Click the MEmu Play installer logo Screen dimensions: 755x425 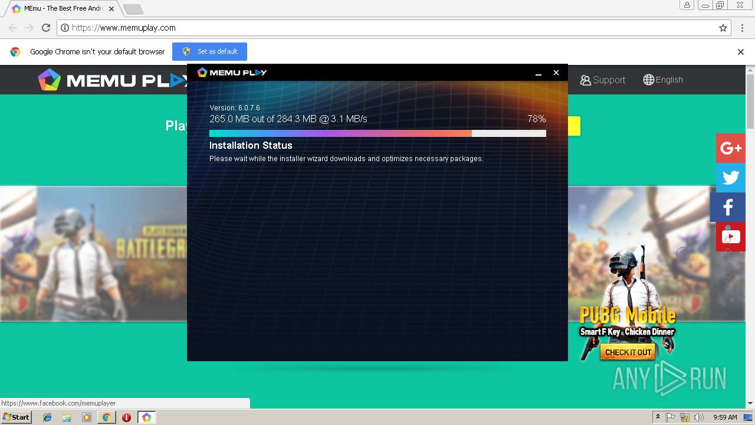[x=232, y=73]
